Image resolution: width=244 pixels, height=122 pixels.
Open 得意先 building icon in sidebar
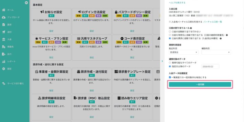(4, 47)
